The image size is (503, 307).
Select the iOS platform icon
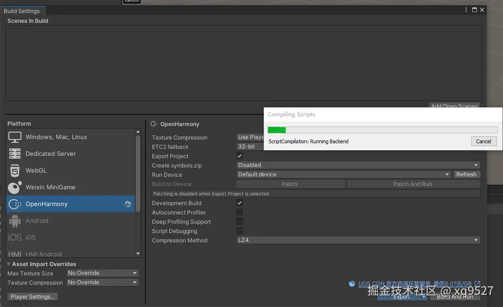point(15,237)
